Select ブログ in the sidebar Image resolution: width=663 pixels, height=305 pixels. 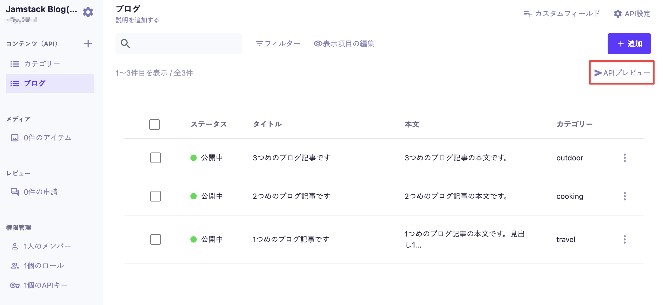coord(35,83)
